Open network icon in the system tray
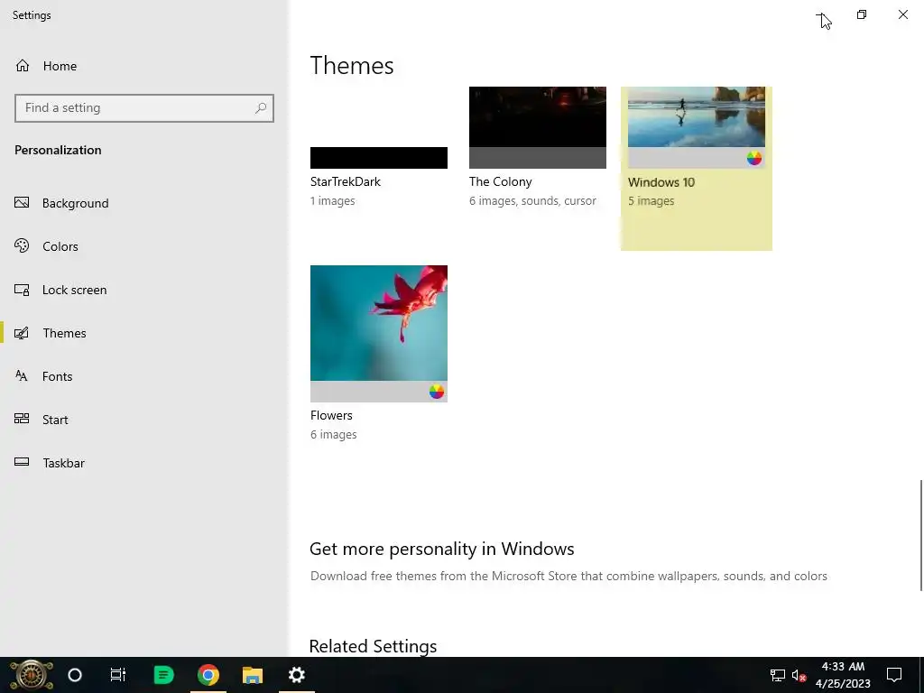Image resolution: width=924 pixels, height=693 pixels. 777,675
